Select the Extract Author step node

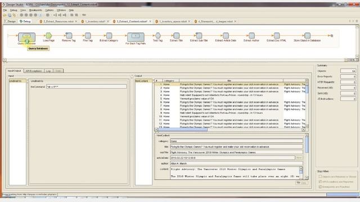tap(251, 35)
